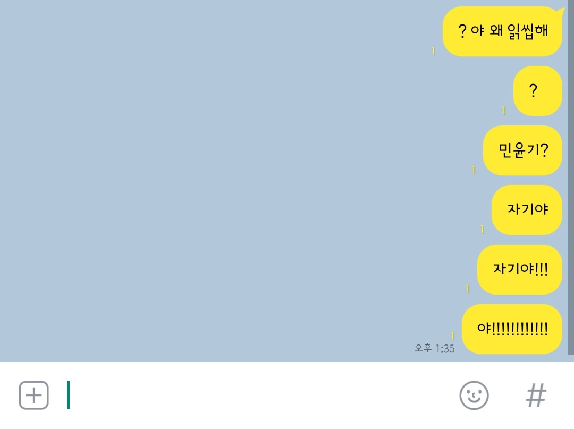This screenshot has width=574, height=429.
Task: Click unread count beside "야!!!!!!!!!!!!"
Action: 452,335
